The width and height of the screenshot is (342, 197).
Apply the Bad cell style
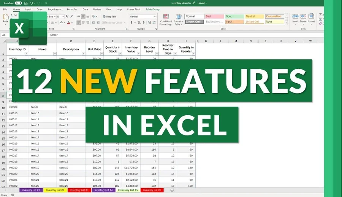[x=214, y=16]
